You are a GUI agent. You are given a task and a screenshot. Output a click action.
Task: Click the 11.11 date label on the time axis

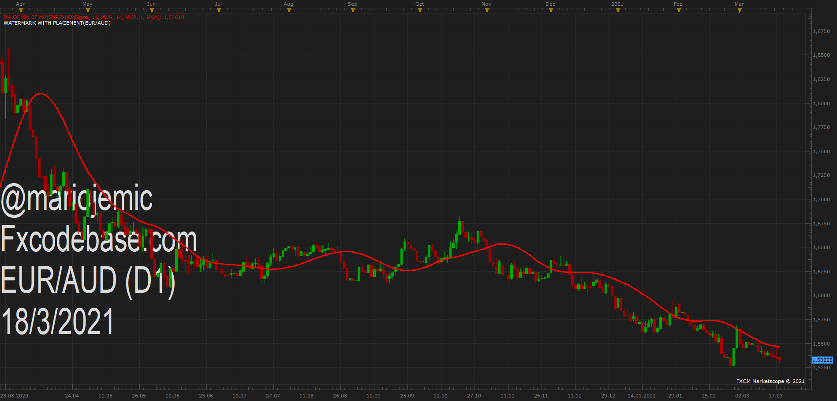click(x=508, y=396)
